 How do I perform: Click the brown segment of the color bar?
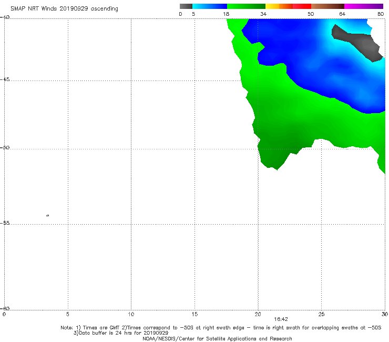click(327, 6)
